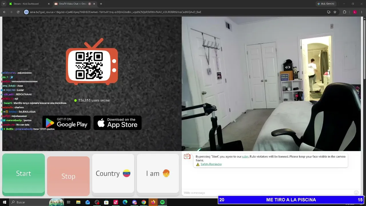This screenshot has width=366, height=206.
Task: Open the Extensions puzzle icon
Action: (345, 12)
